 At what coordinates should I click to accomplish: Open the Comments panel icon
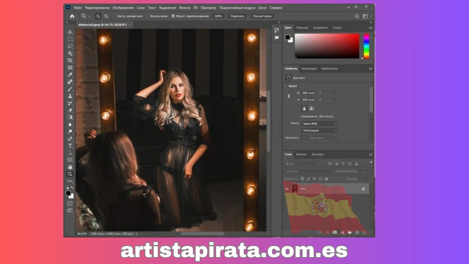277,37
